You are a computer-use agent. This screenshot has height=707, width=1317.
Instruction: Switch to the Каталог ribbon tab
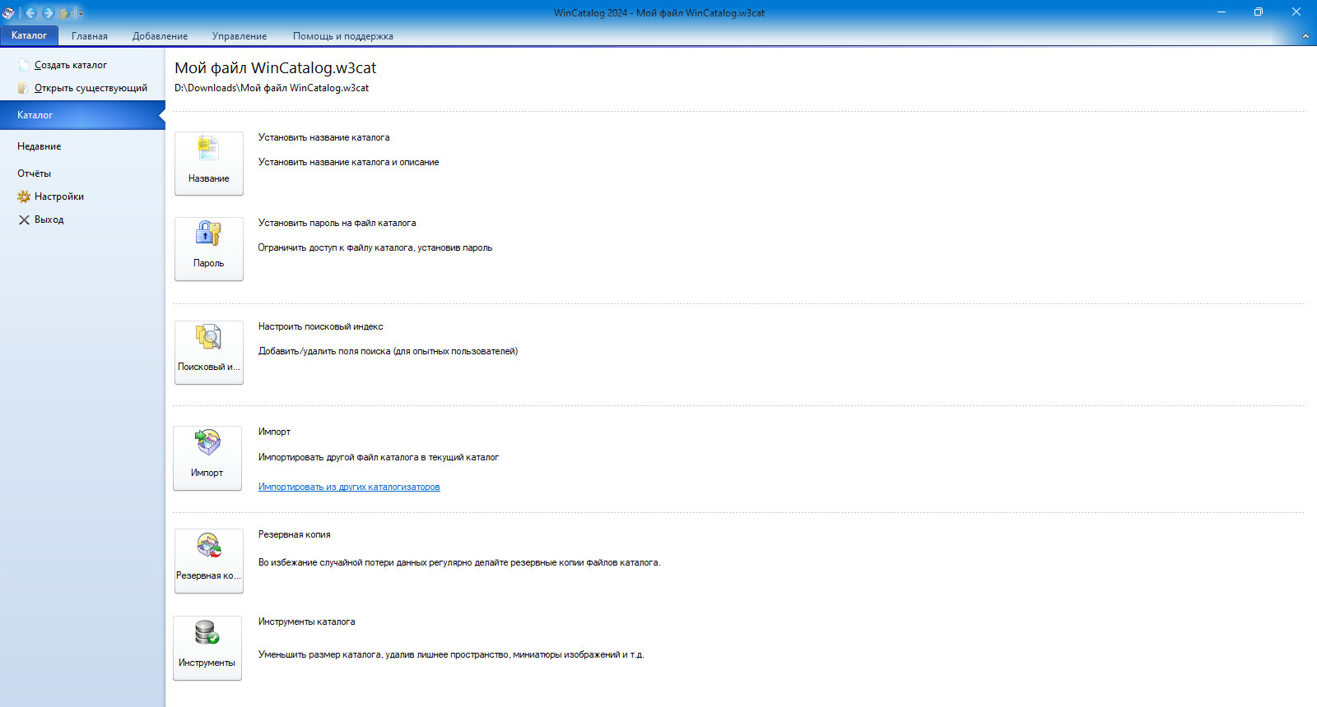click(30, 35)
